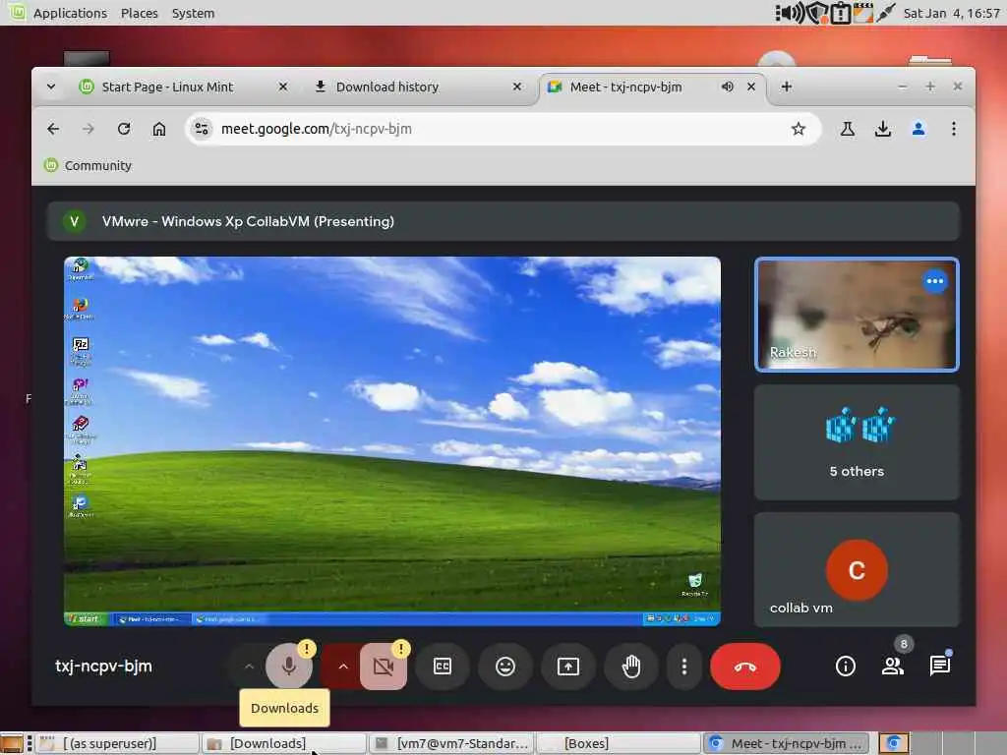Click the shield update icon in the tray
1007x755 pixels.
tap(817, 13)
